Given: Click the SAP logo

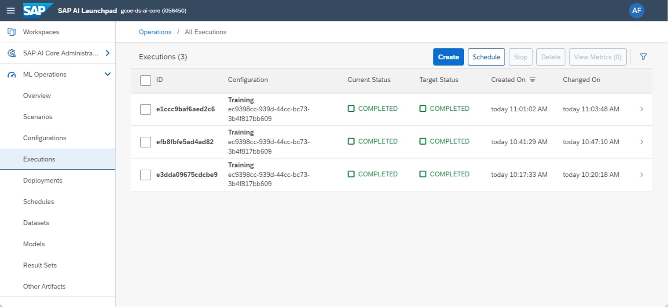Looking at the screenshot, I should click(x=38, y=10).
